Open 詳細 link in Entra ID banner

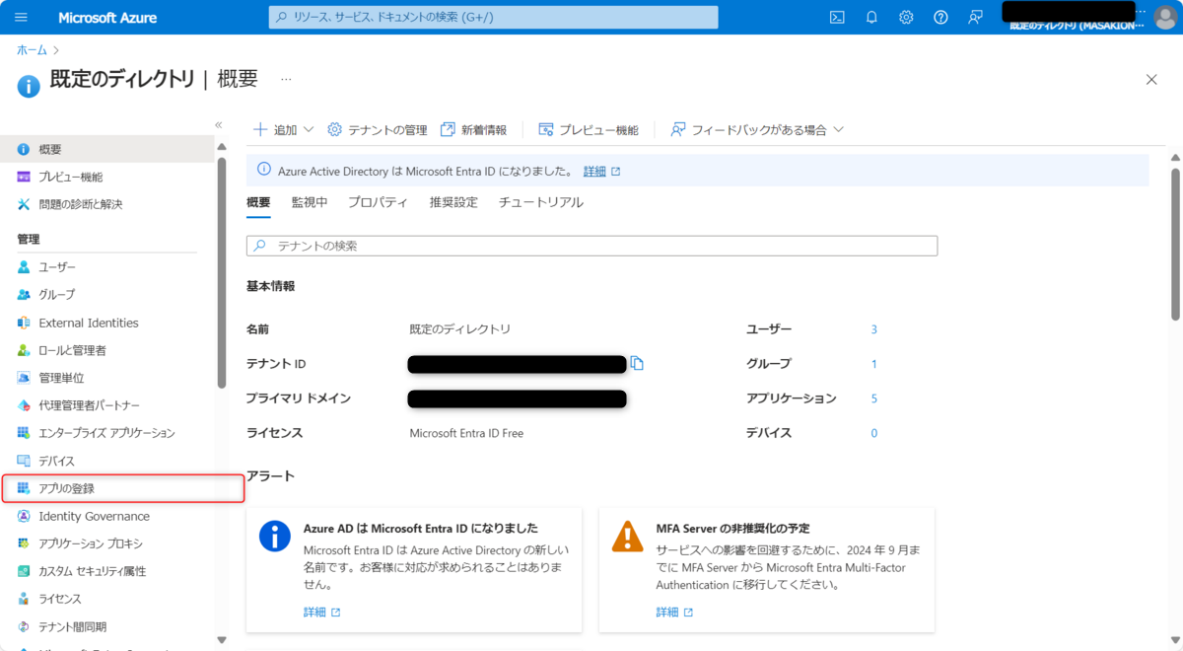pyautogui.click(x=601, y=172)
